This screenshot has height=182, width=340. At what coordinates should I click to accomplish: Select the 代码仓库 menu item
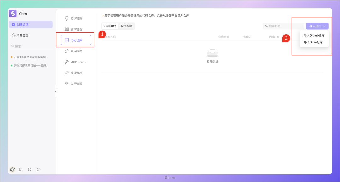76,40
